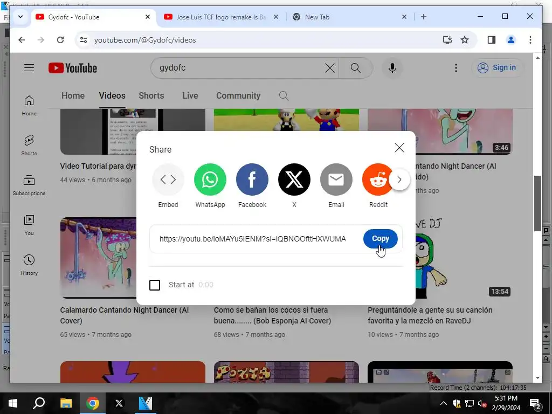Toggle Chrome side panel
This screenshot has width=552, height=414.
pos(492,40)
